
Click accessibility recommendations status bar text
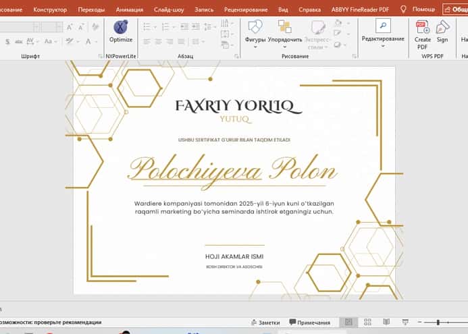pos(51,323)
